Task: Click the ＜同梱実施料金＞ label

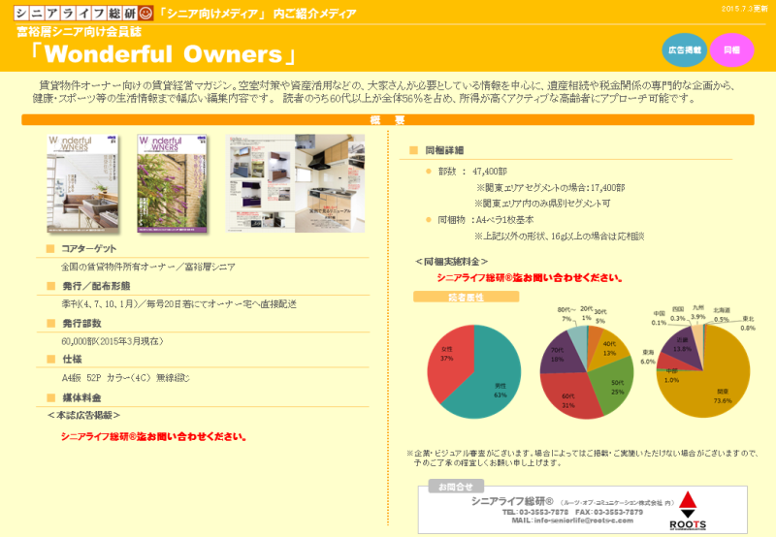Action: (x=451, y=262)
